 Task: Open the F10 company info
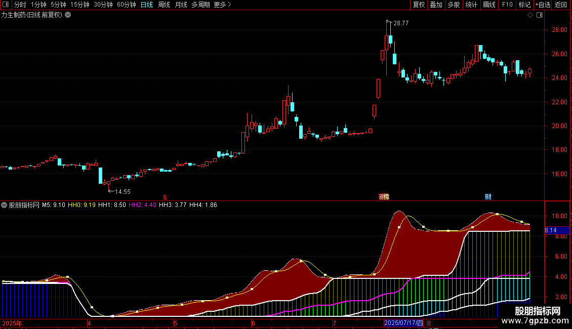pyautogui.click(x=507, y=5)
